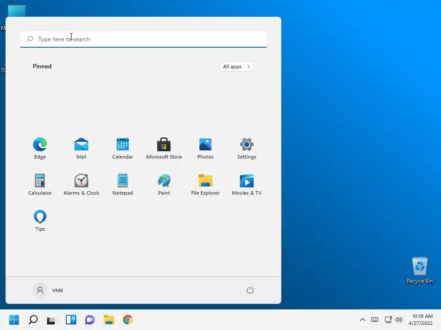Open the Tips app
This screenshot has width=441, height=330.
(x=40, y=221)
